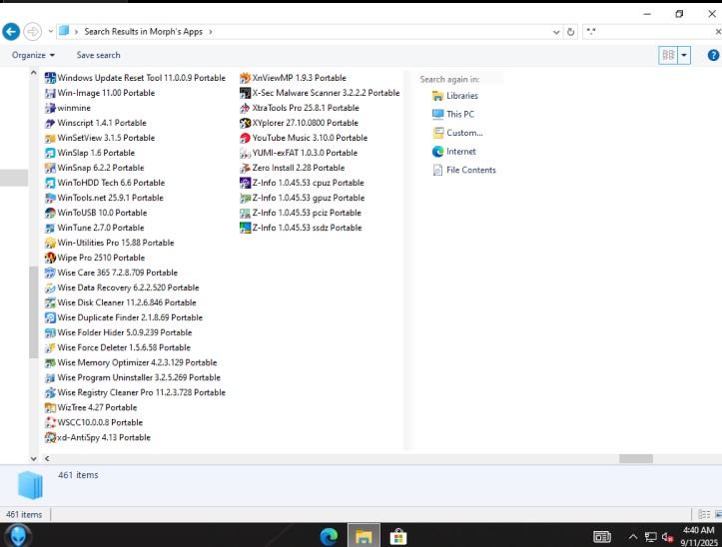Click the WinSetView 3.1.5 icon
Screen dimensions: 722x547
click(50, 138)
